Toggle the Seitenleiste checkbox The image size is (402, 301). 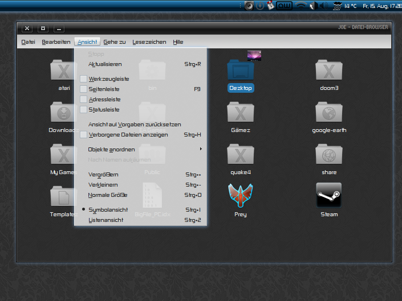pos(83,89)
